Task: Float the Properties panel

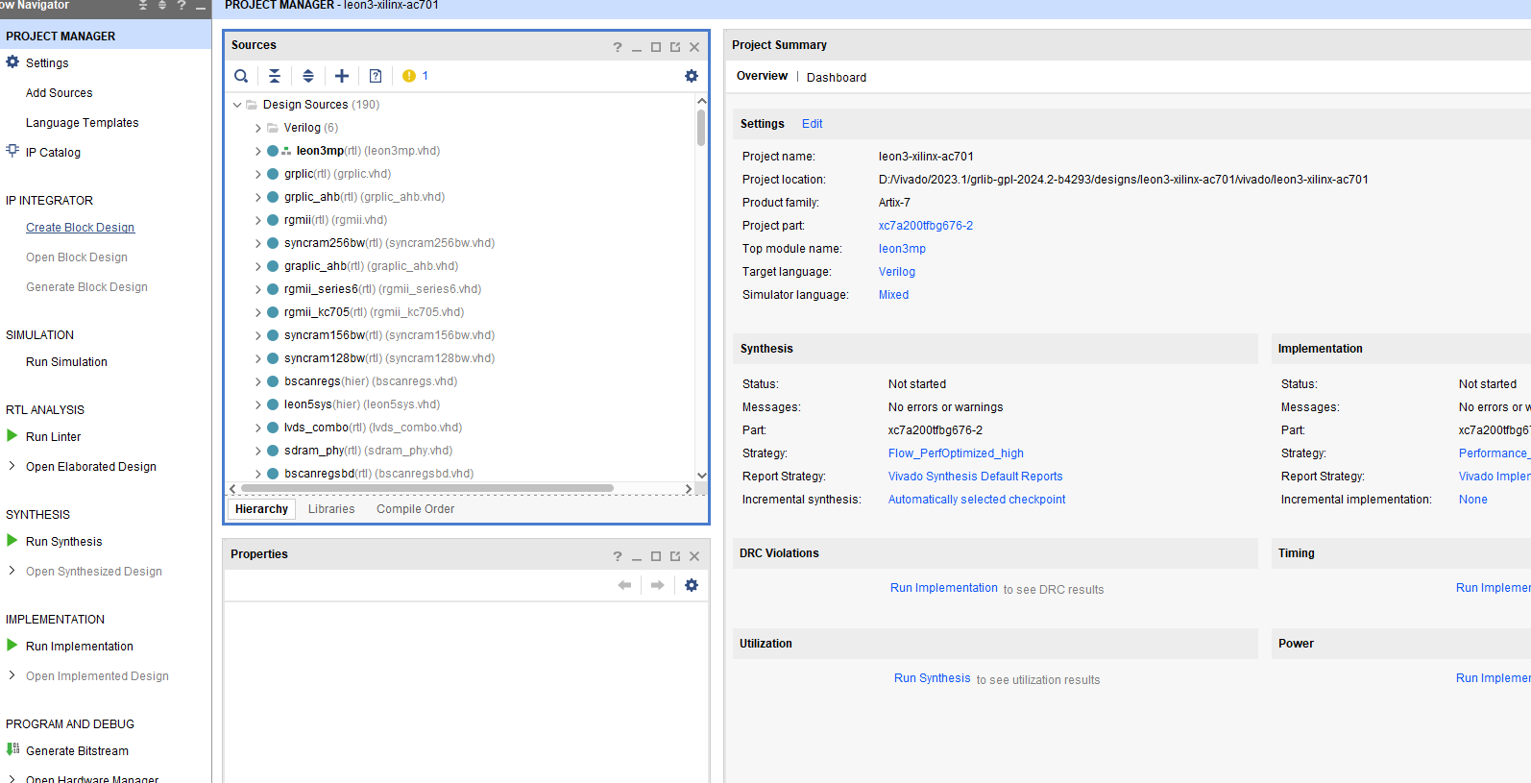Action: 675,556
